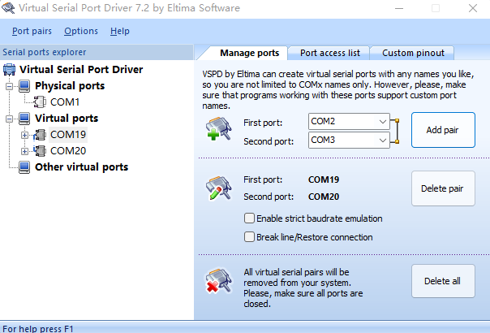Collapse the Physical ports tree node
This screenshot has width=490, height=333.
[9, 86]
